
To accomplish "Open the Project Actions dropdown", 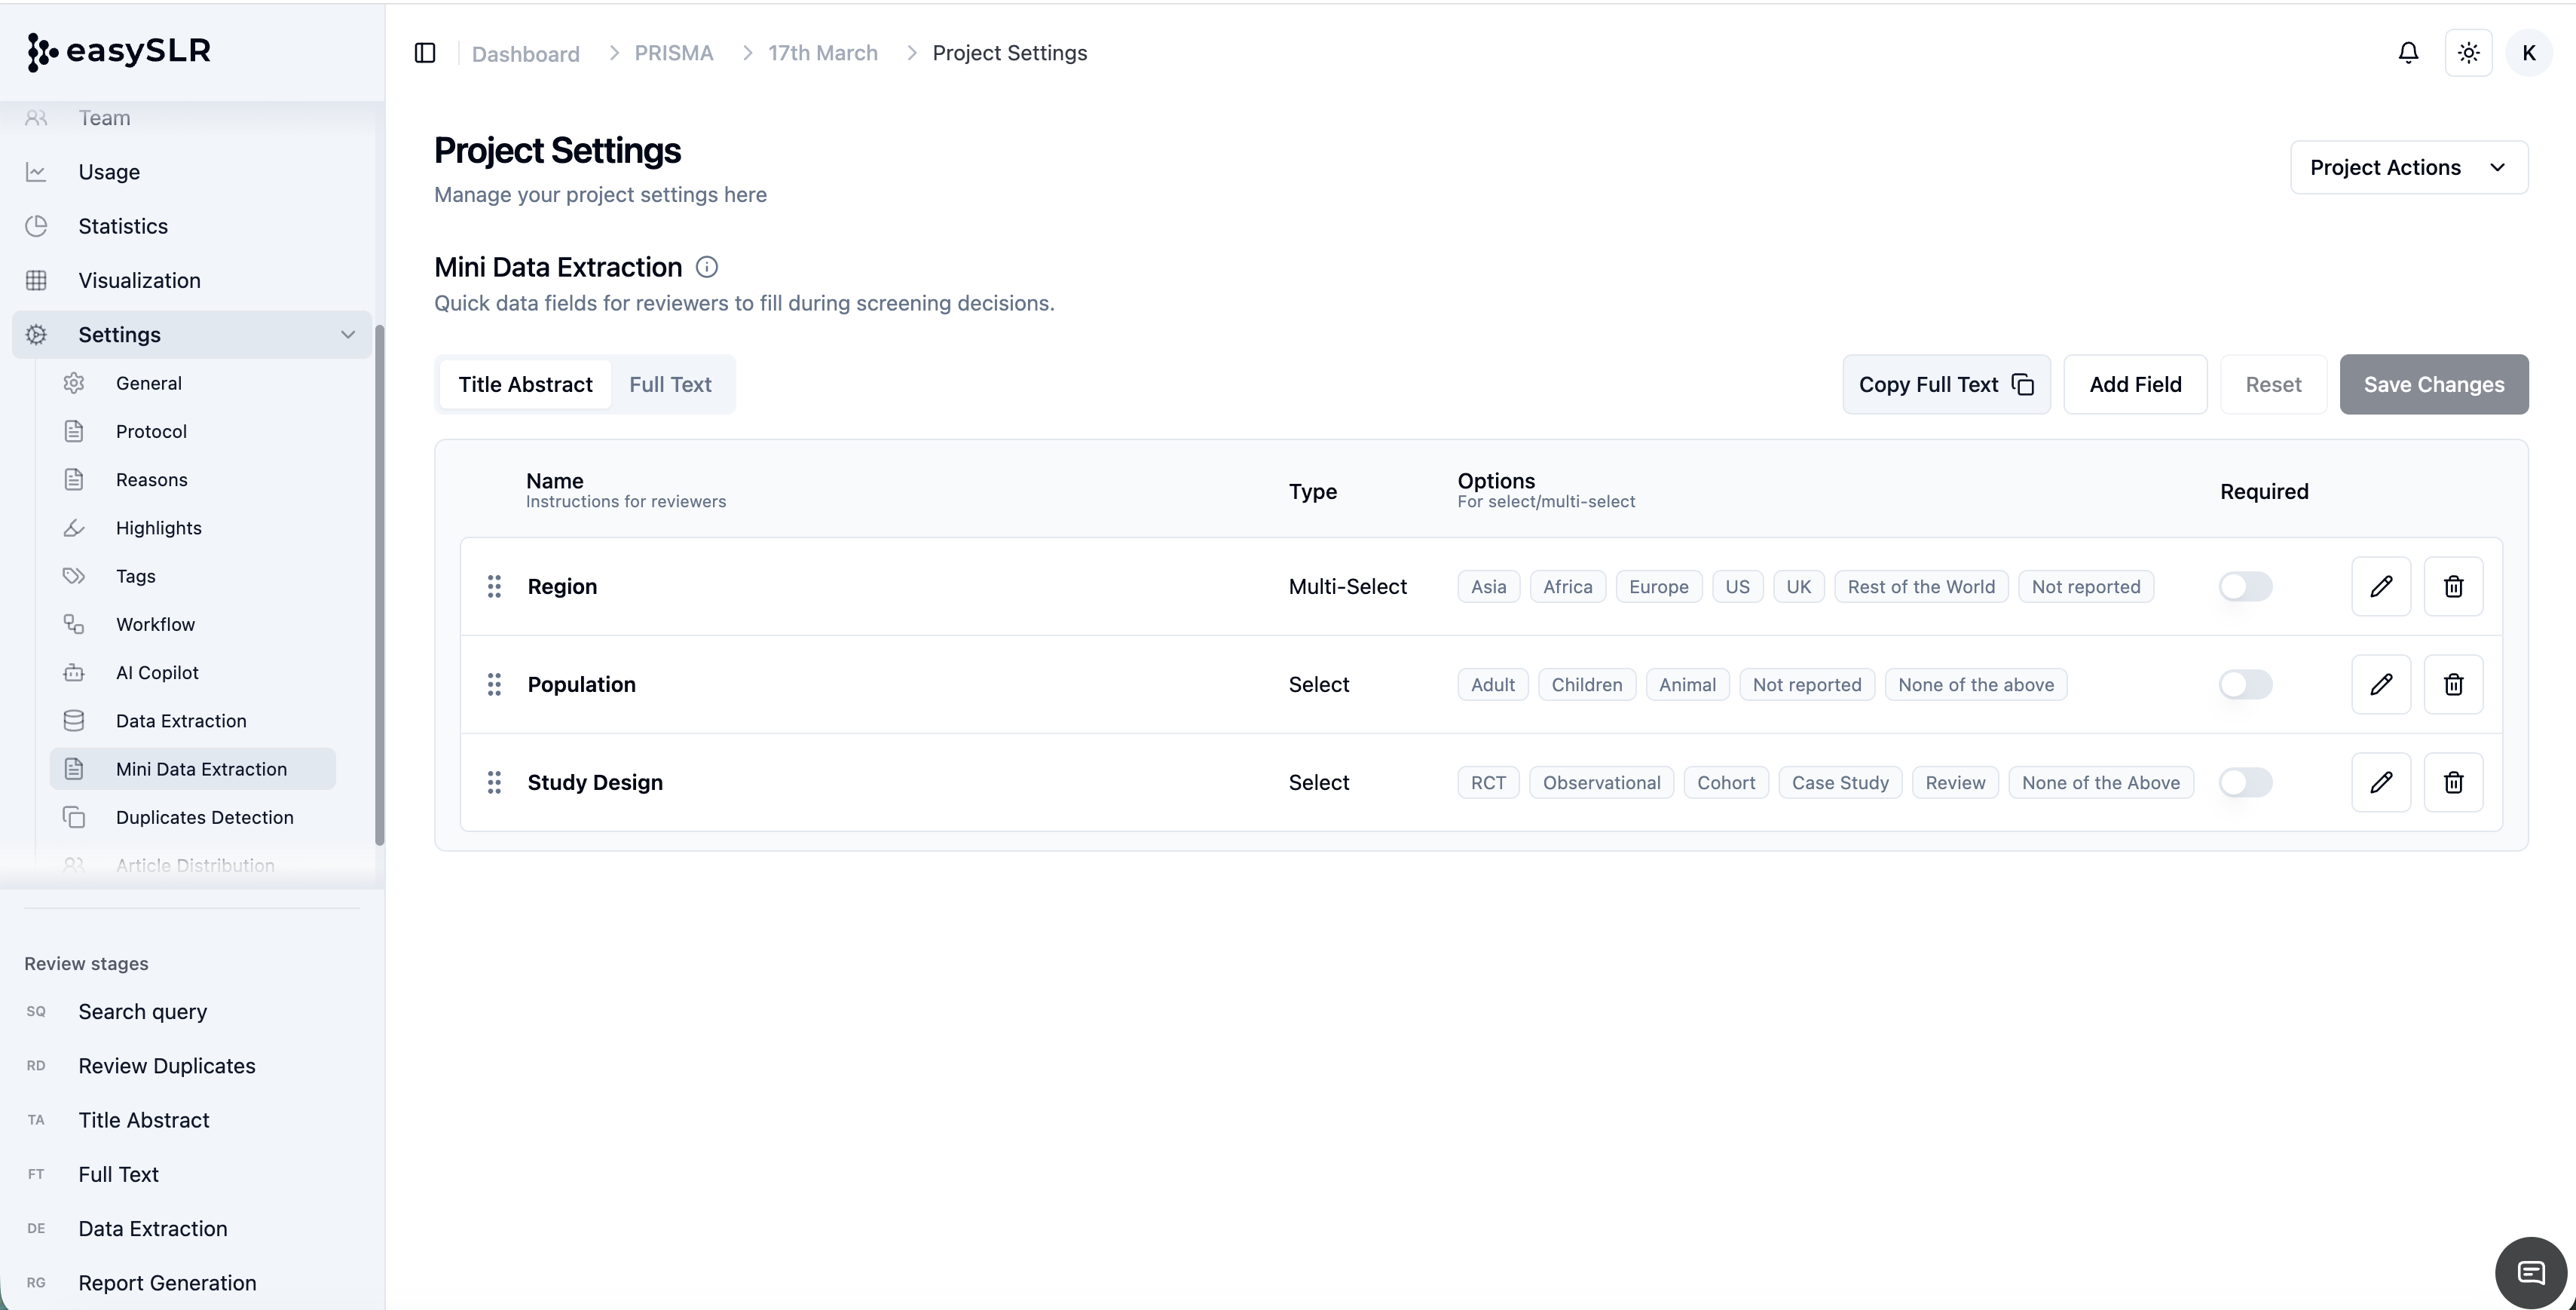I will 2408,167.
